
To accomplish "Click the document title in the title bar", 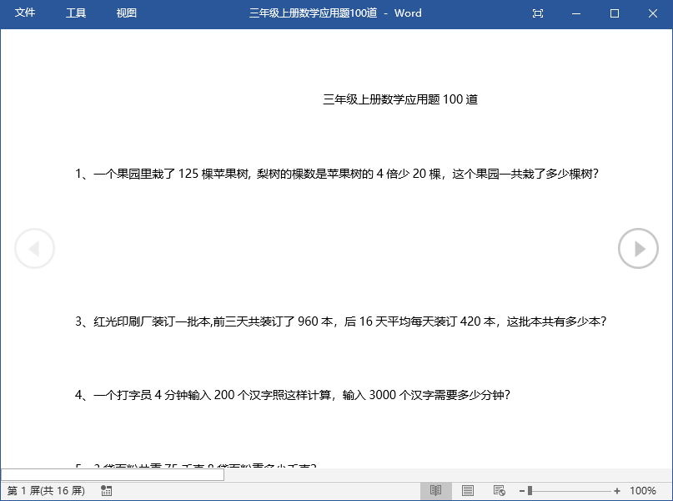I will tap(334, 13).
